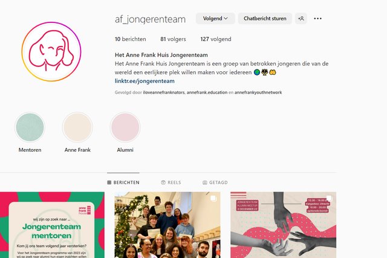Expand the Volgend following dropdown
Viewport: 387px width, 258px height.
pos(215,19)
